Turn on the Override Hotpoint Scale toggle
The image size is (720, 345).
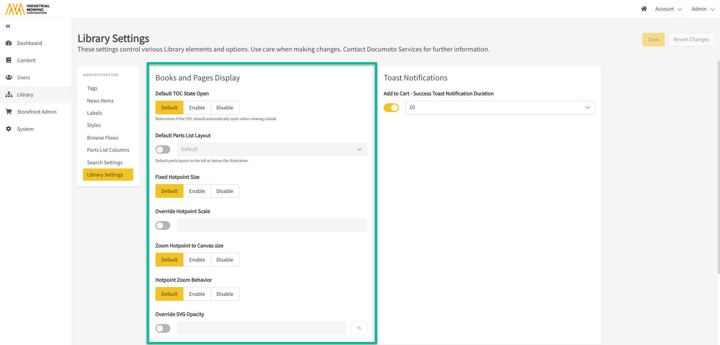(163, 226)
